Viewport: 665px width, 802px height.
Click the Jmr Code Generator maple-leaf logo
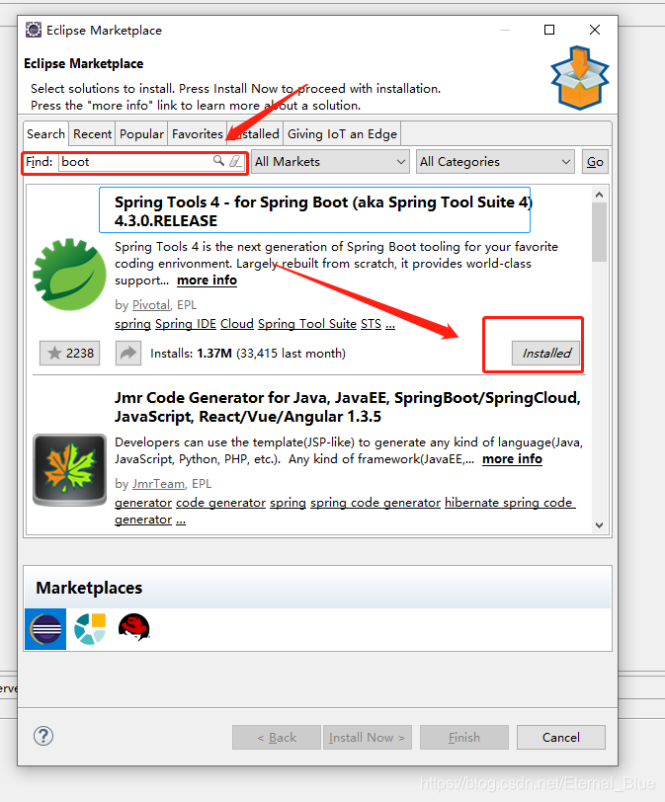[x=69, y=469]
